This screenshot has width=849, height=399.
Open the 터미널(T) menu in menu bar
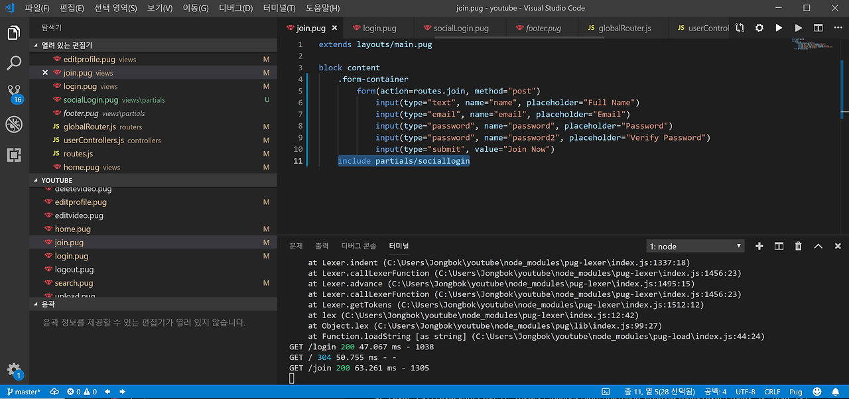[x=279, y=8]
